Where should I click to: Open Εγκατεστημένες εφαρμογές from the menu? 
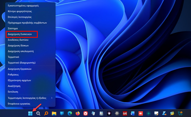(x=23, y=5)
